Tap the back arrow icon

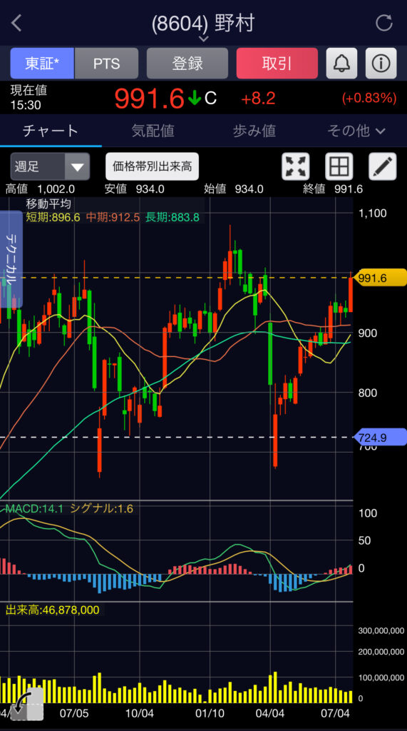(16, 23)
